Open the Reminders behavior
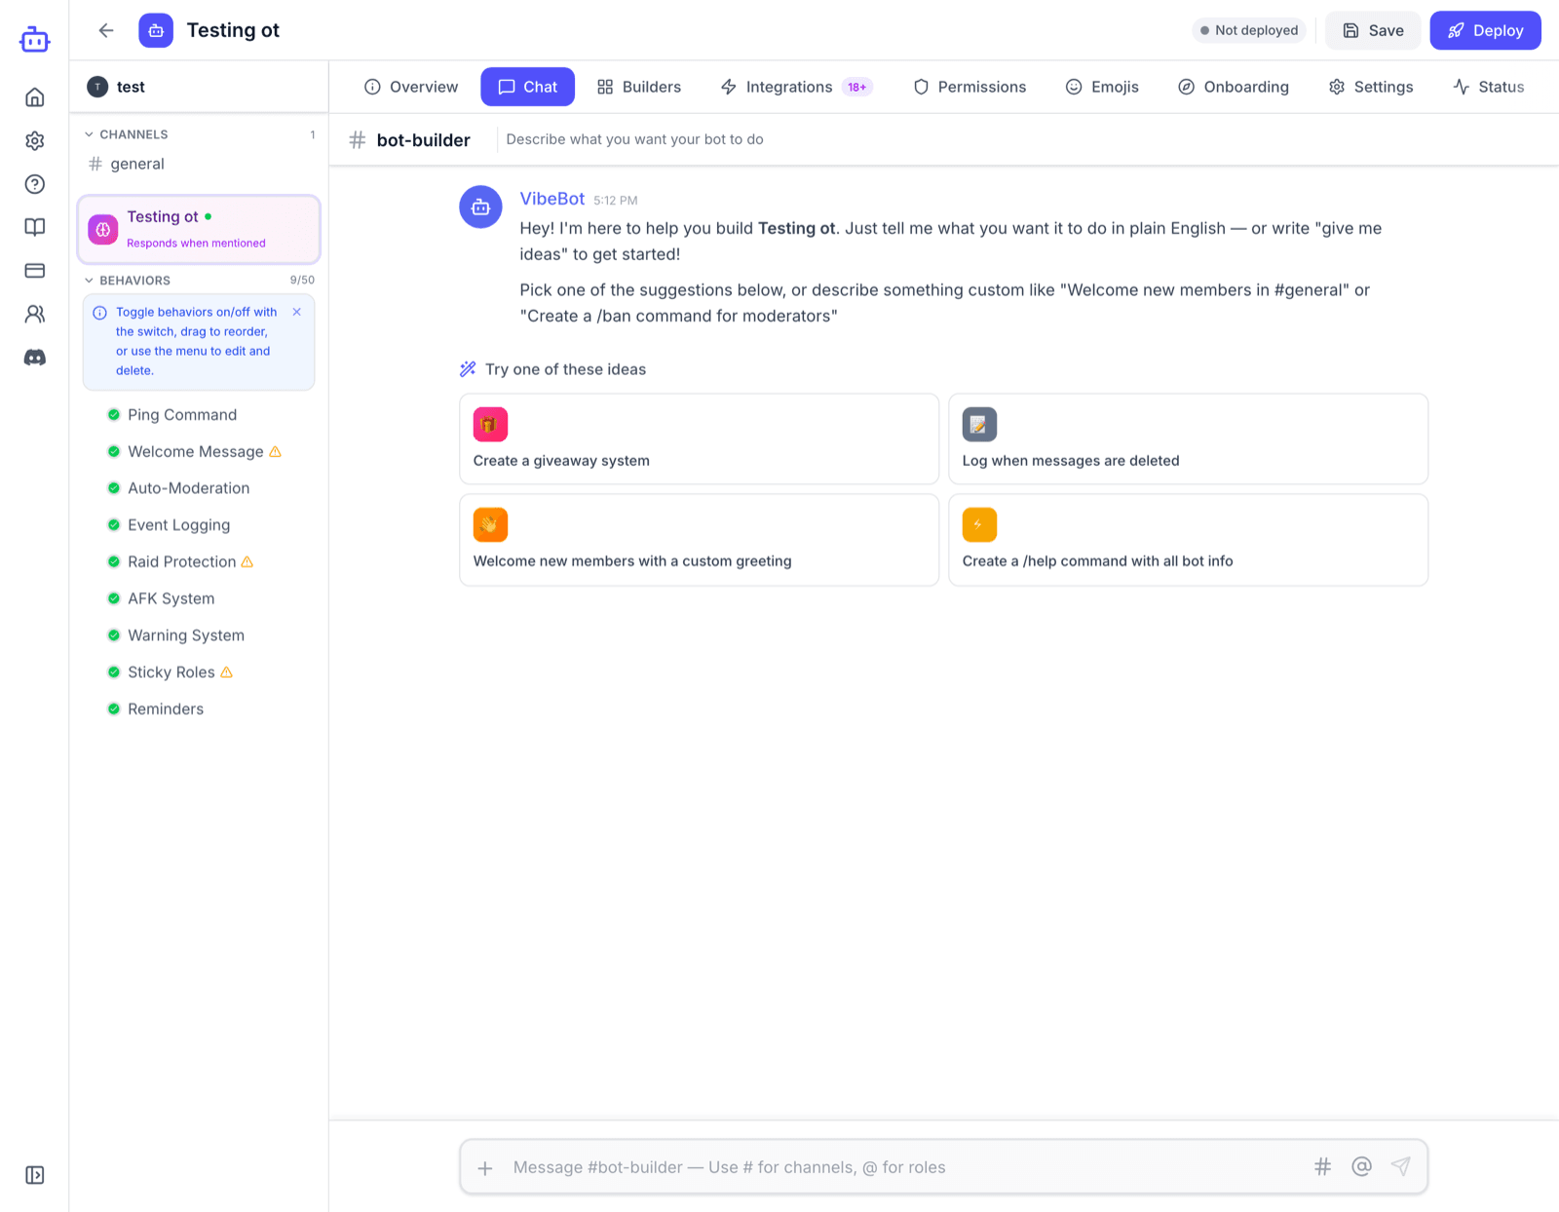This screenshot has height=1212, width=1559. [x=166, y=709]
